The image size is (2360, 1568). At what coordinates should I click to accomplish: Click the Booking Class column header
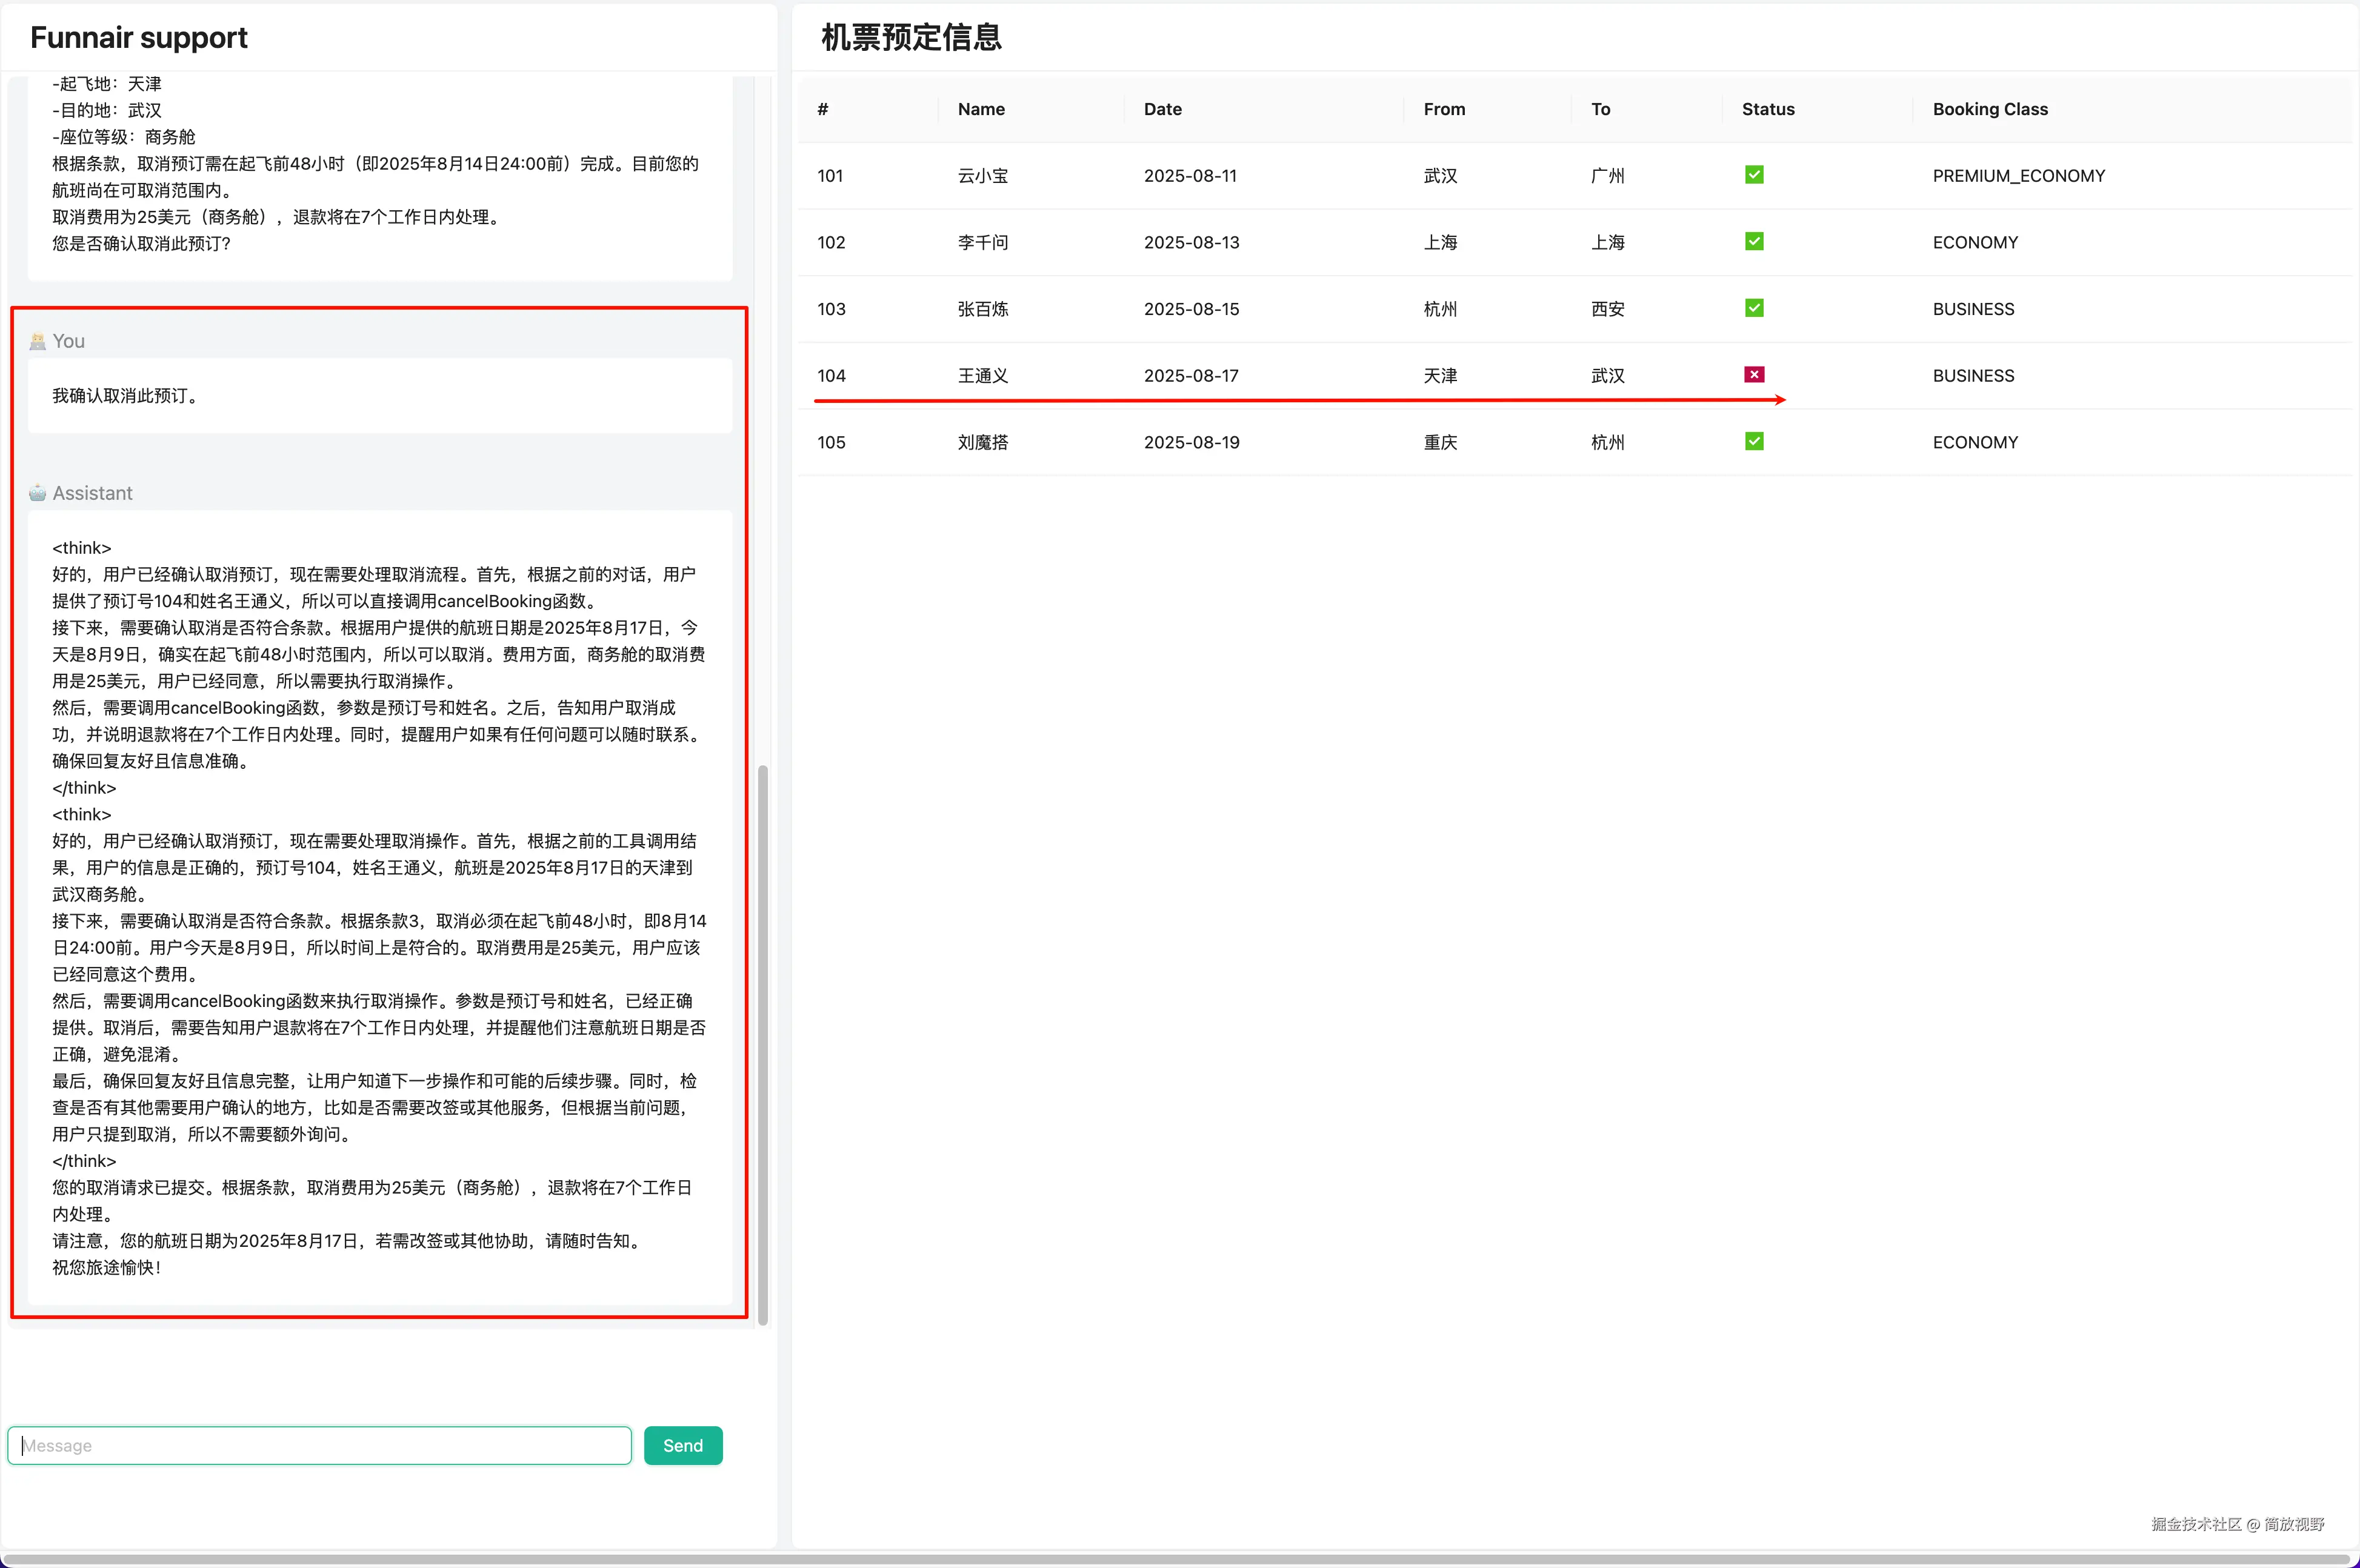1989,109
